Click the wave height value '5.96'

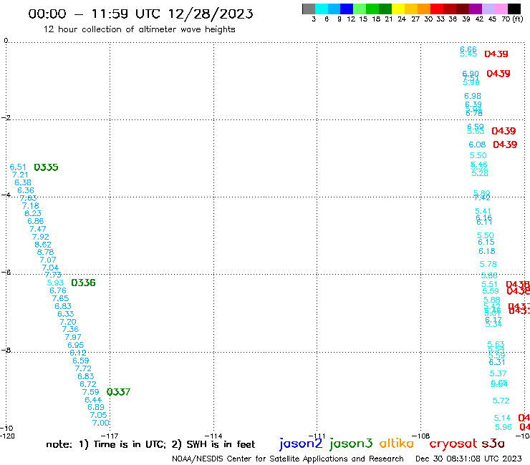click(503, 427)
